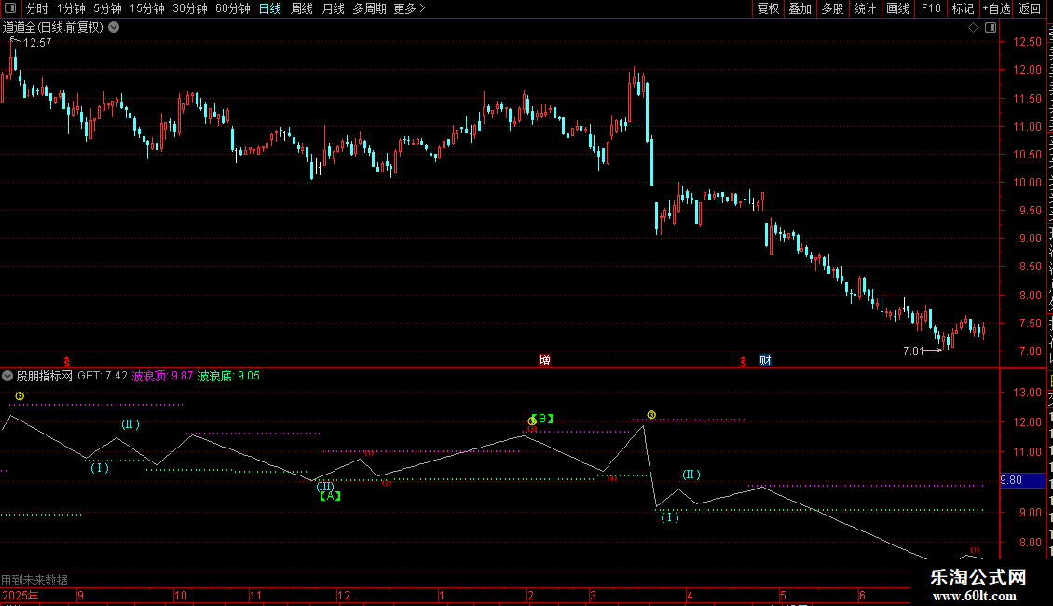
Task: Open the 多周期 multi-period view
Action: 369,8
